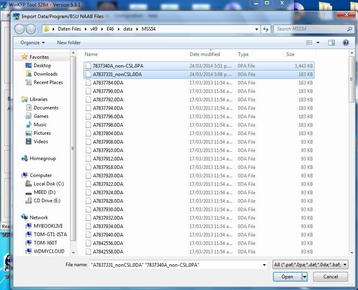Go back using the Back arrow button

[x=19, y=29]
